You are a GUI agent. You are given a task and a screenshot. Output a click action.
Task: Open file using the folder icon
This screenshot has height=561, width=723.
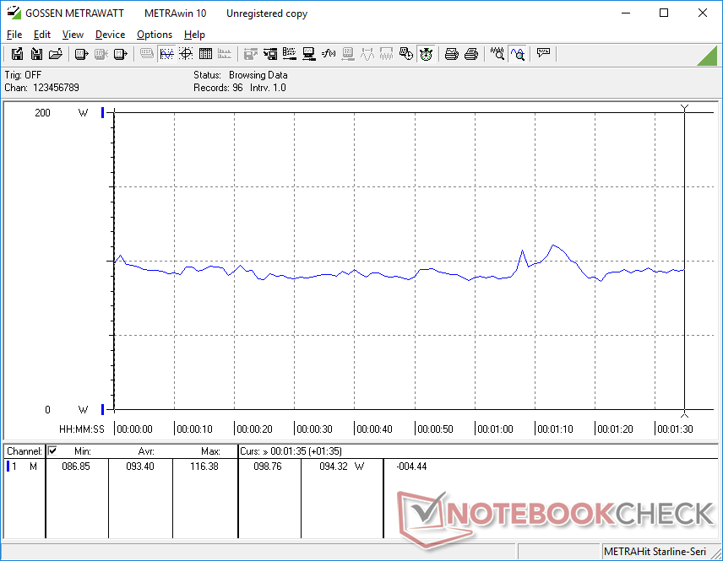56,54
